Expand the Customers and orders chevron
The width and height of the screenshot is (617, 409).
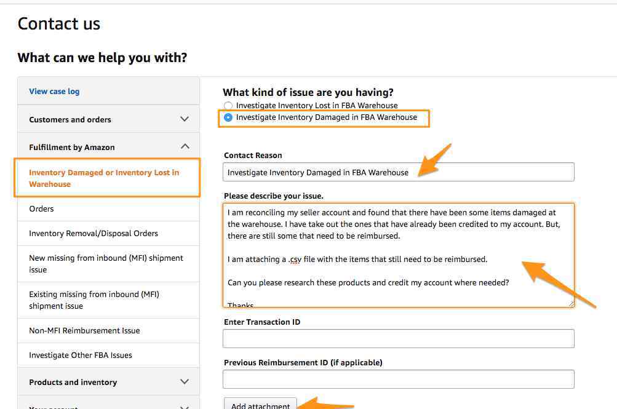184,119
